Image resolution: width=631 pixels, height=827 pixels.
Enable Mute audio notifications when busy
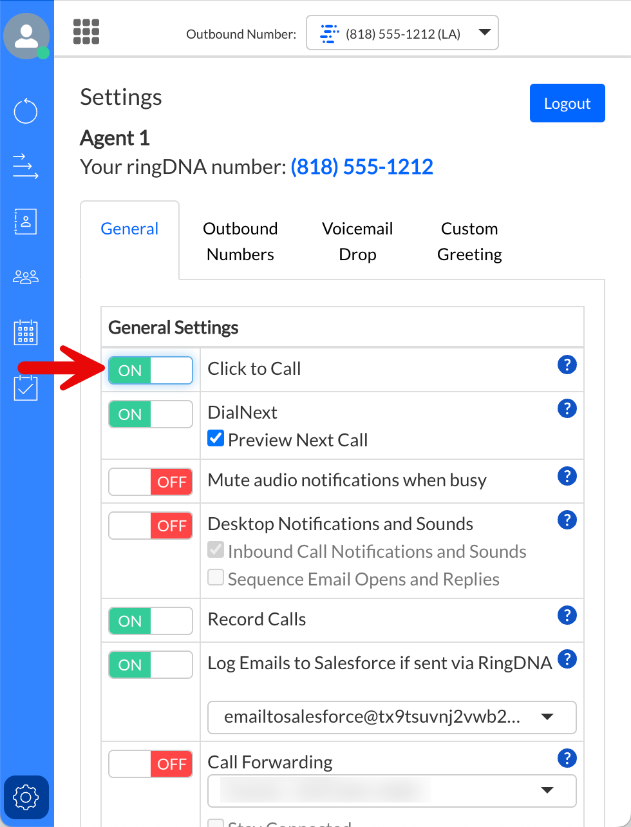(151, 482)
